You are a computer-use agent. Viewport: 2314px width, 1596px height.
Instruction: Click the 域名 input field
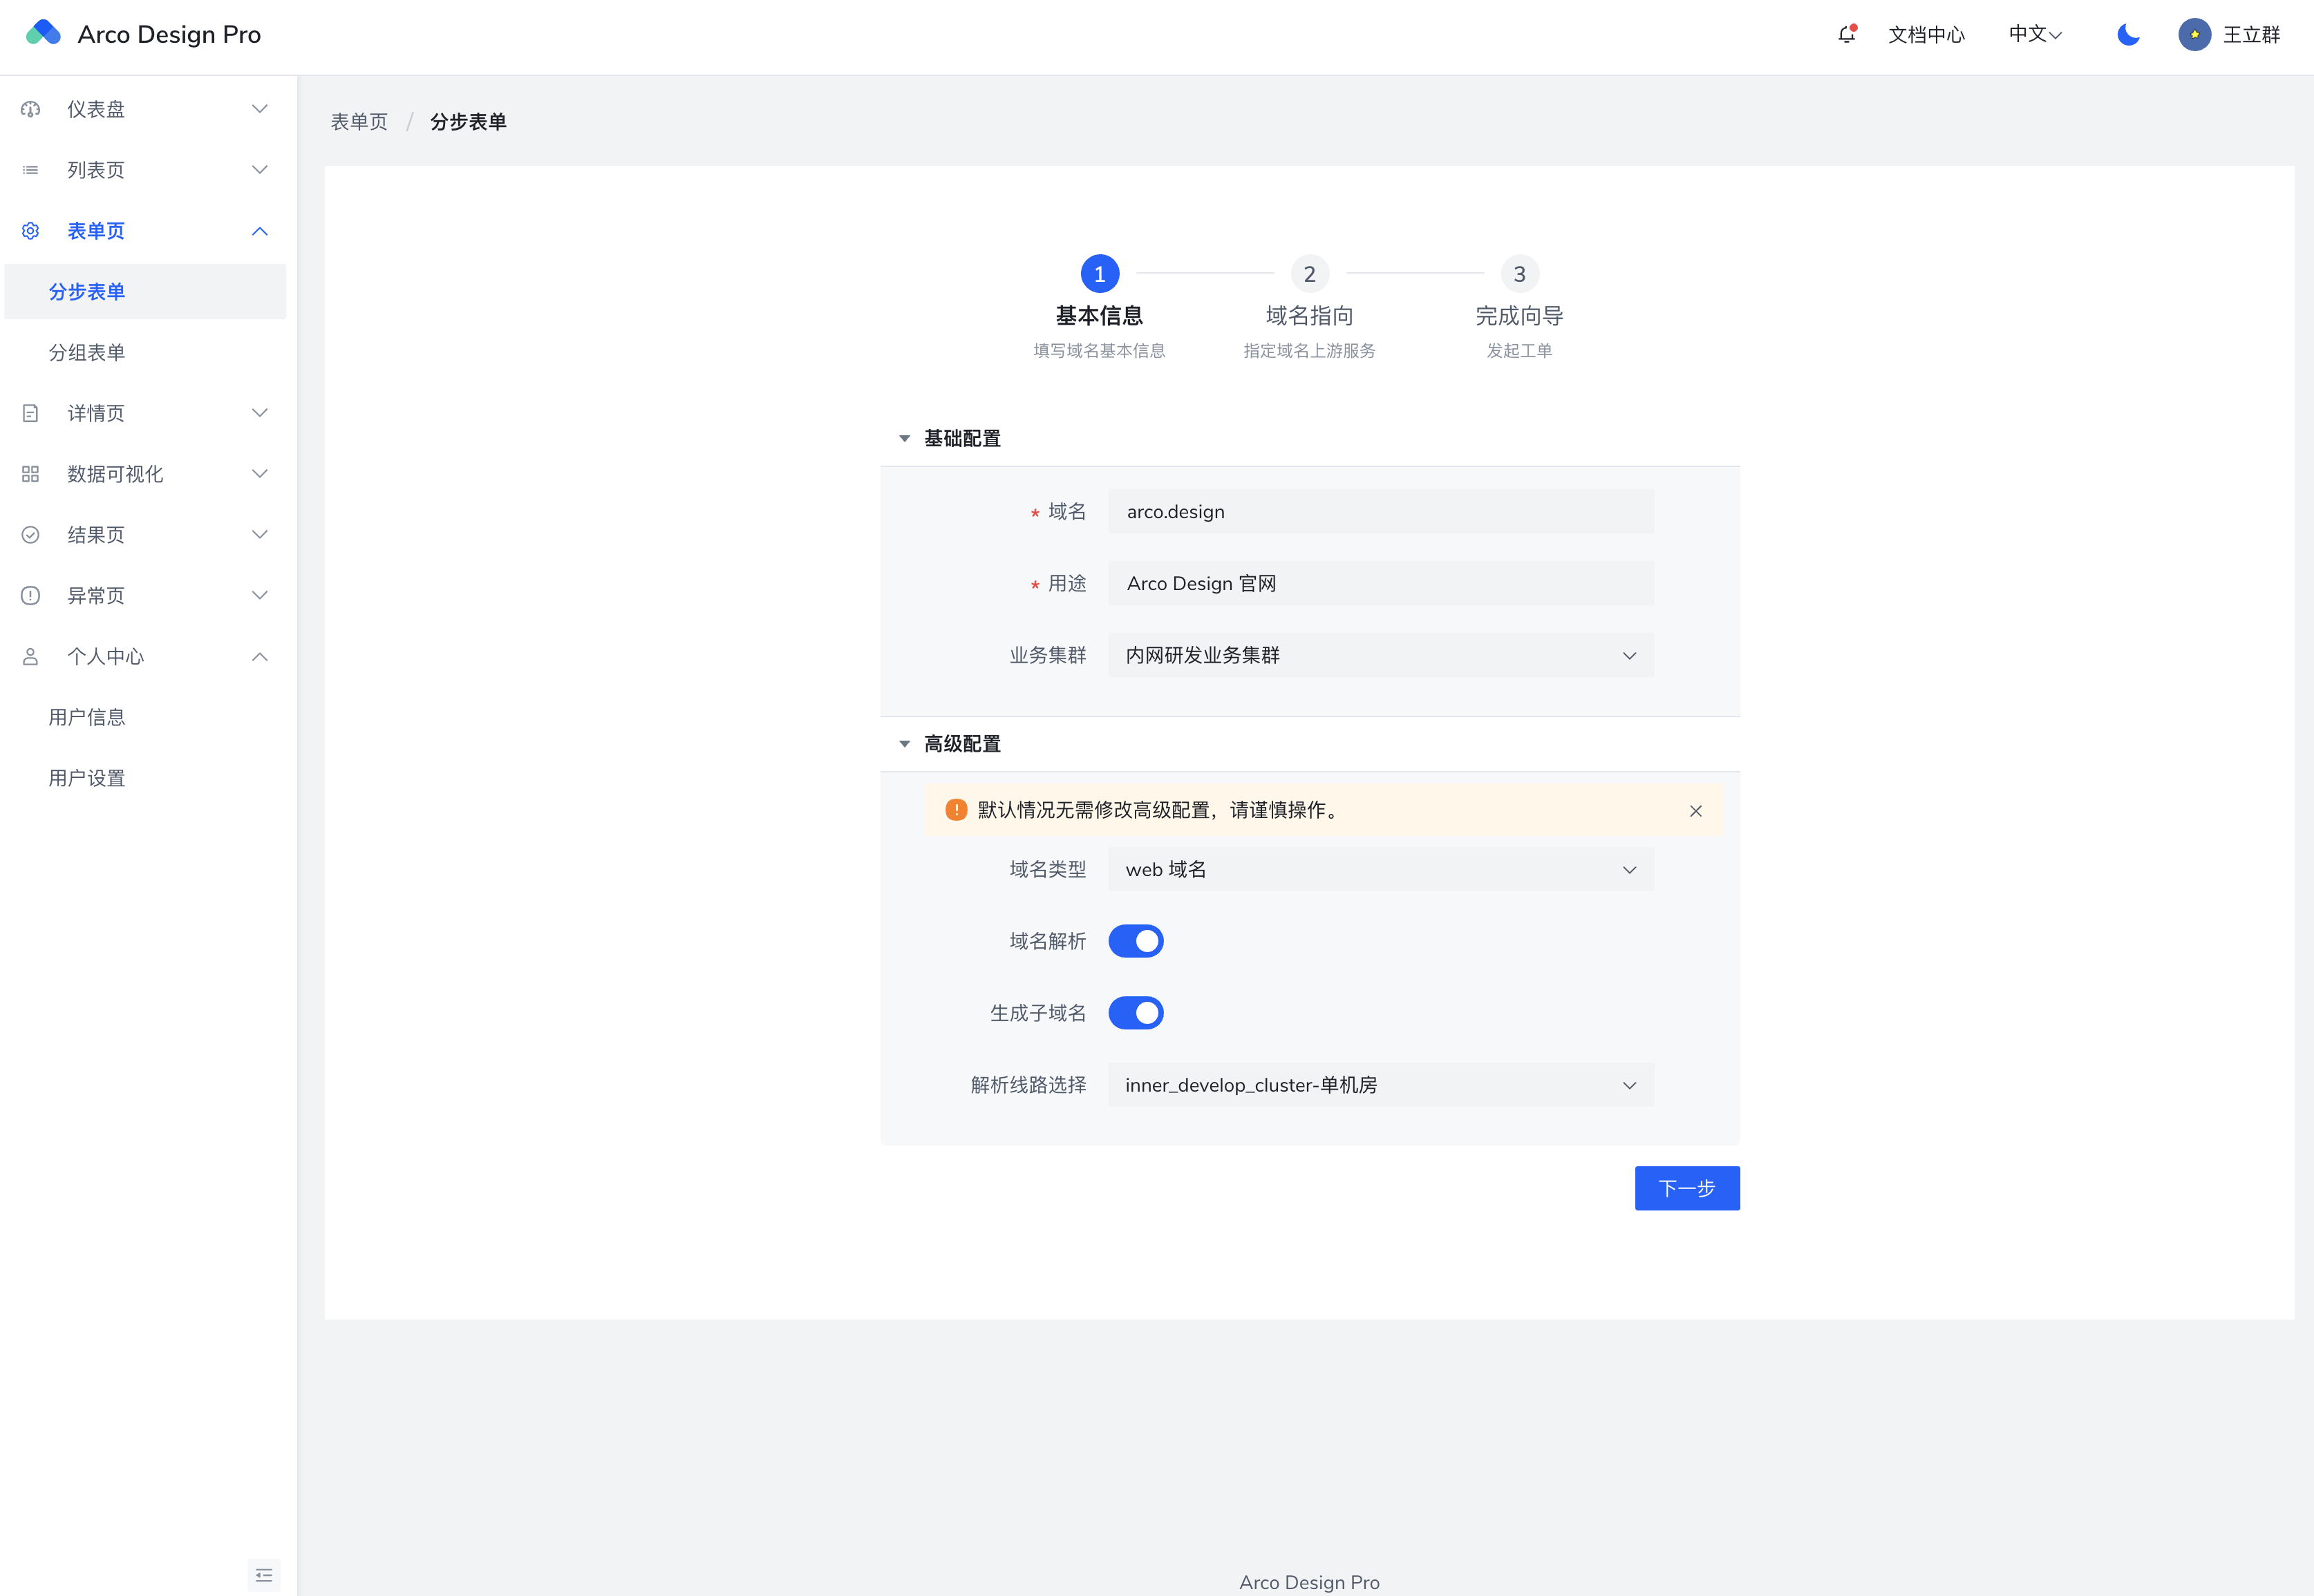pyautogui.click(x=1381, y=512)
